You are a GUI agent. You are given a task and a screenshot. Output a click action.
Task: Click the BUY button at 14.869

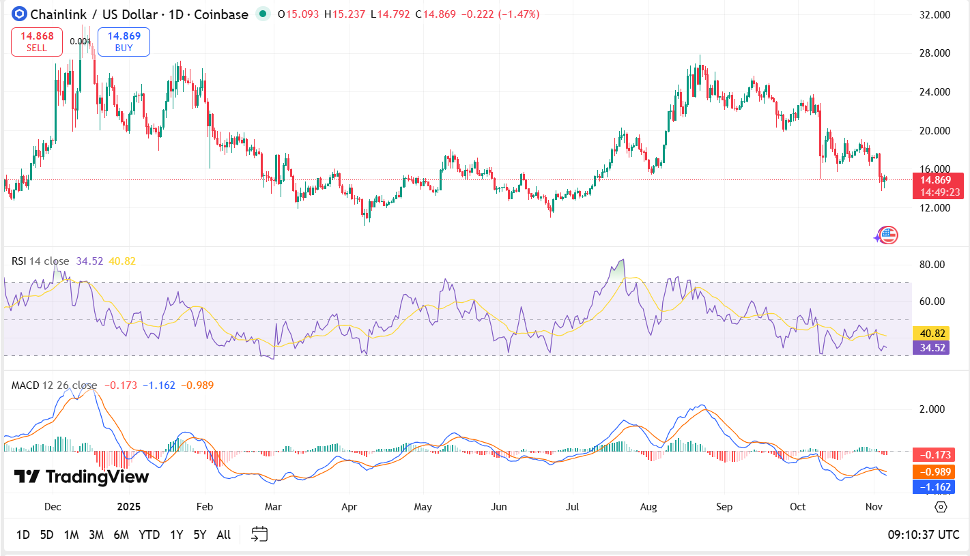(x=124, y=41)
